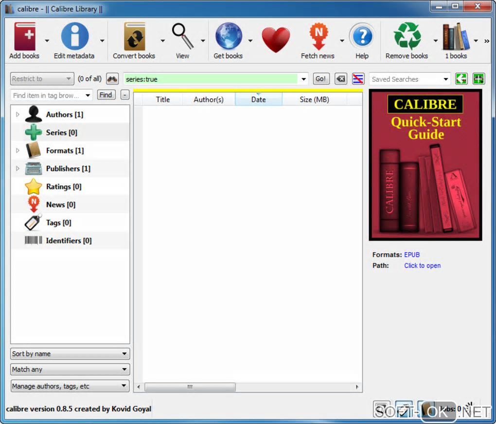Click the Convert books icon

pos(134,36)
